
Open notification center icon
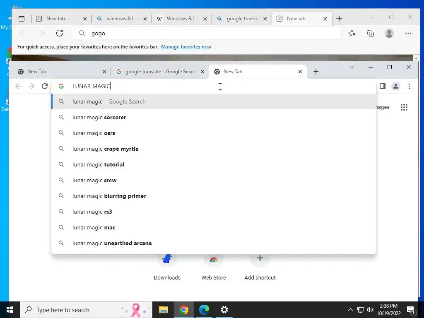pyautogui.click(x=411, y=310)
